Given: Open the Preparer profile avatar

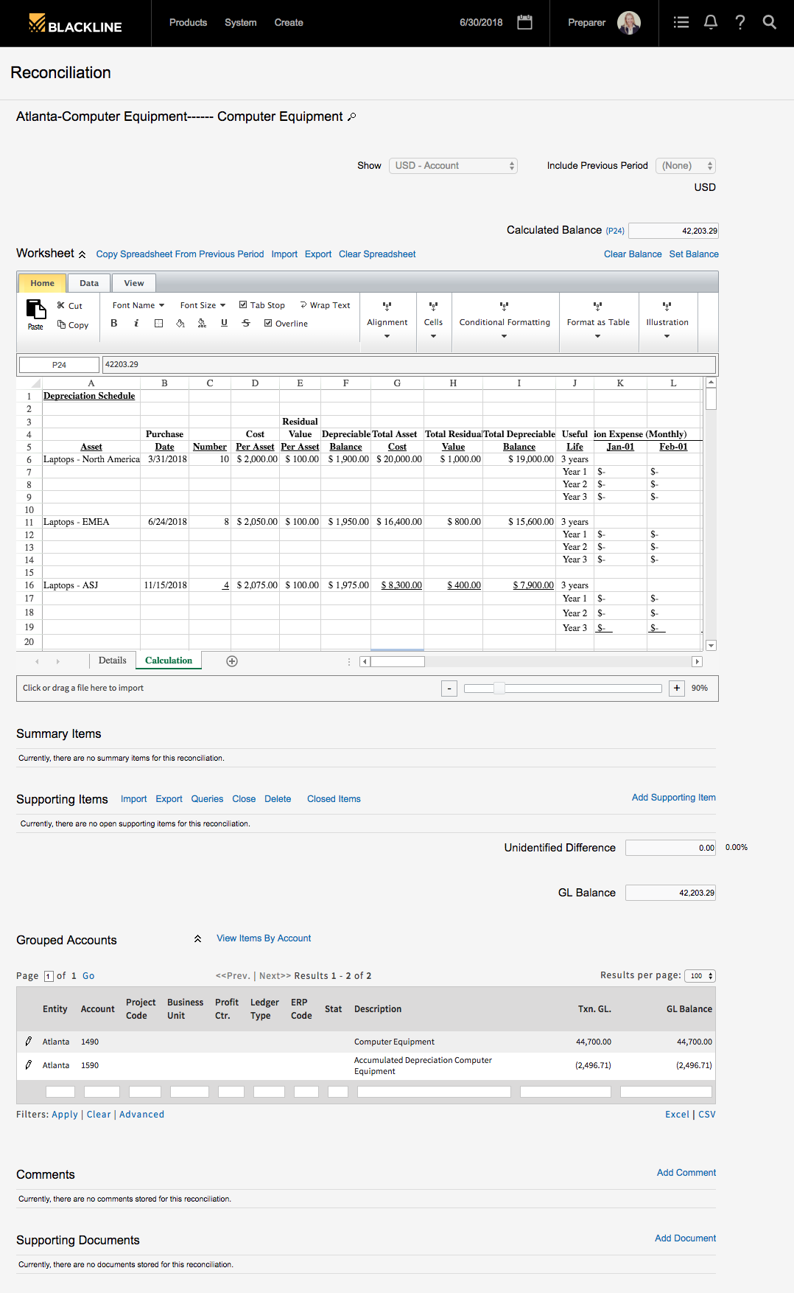Looking at the screenshot, I should click(x=629, y=23).
